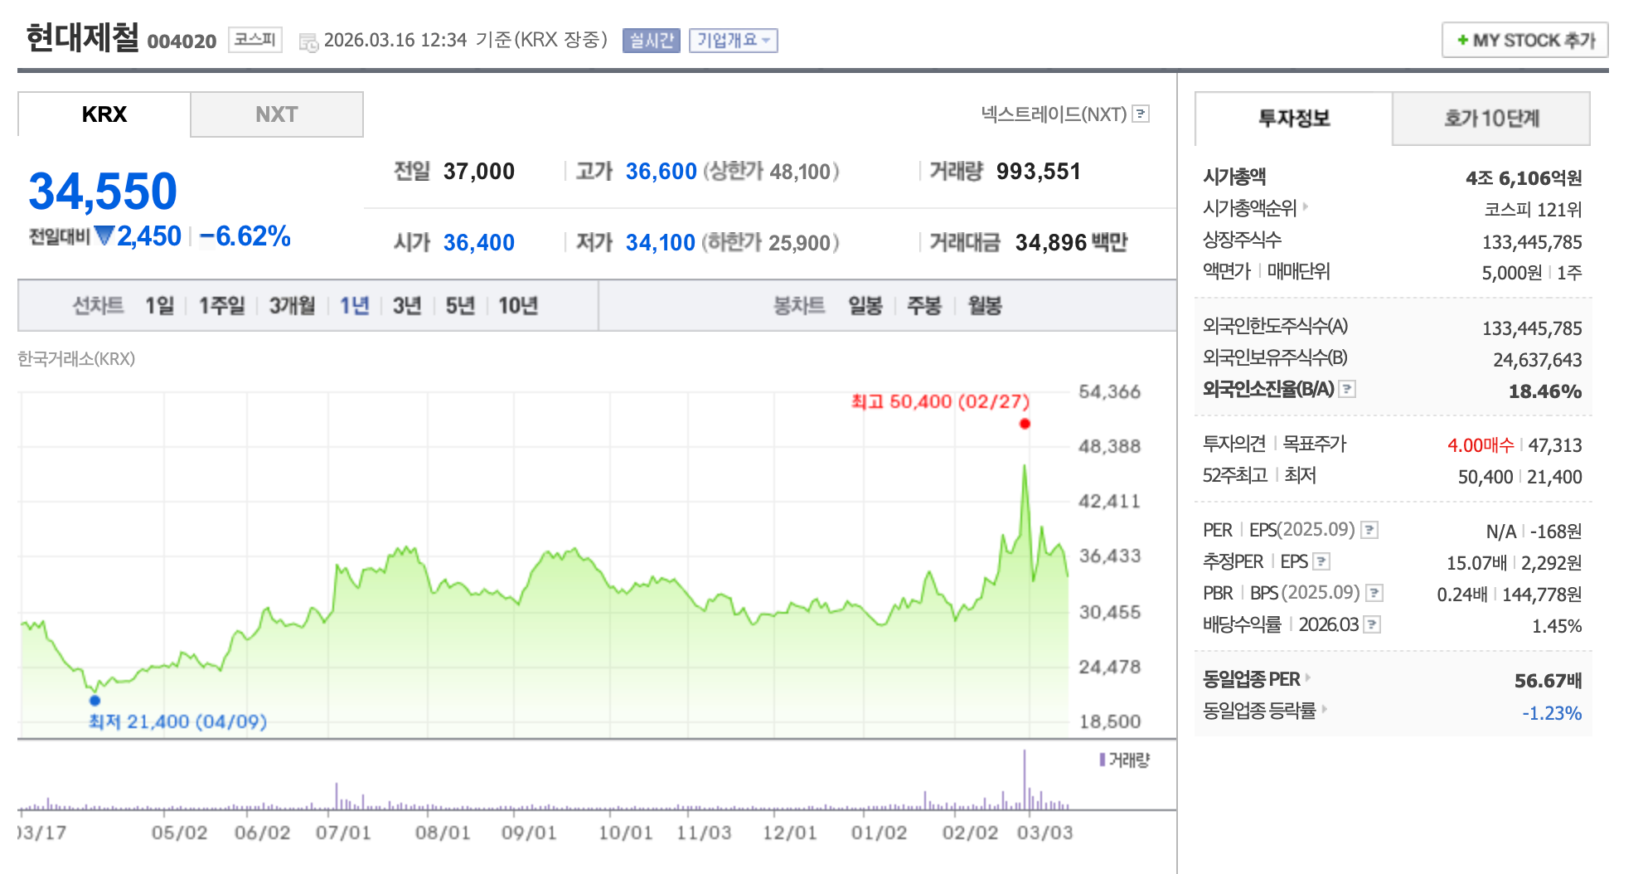Switch to the KRX tab

pyautogui.click(x=104, y=114)
